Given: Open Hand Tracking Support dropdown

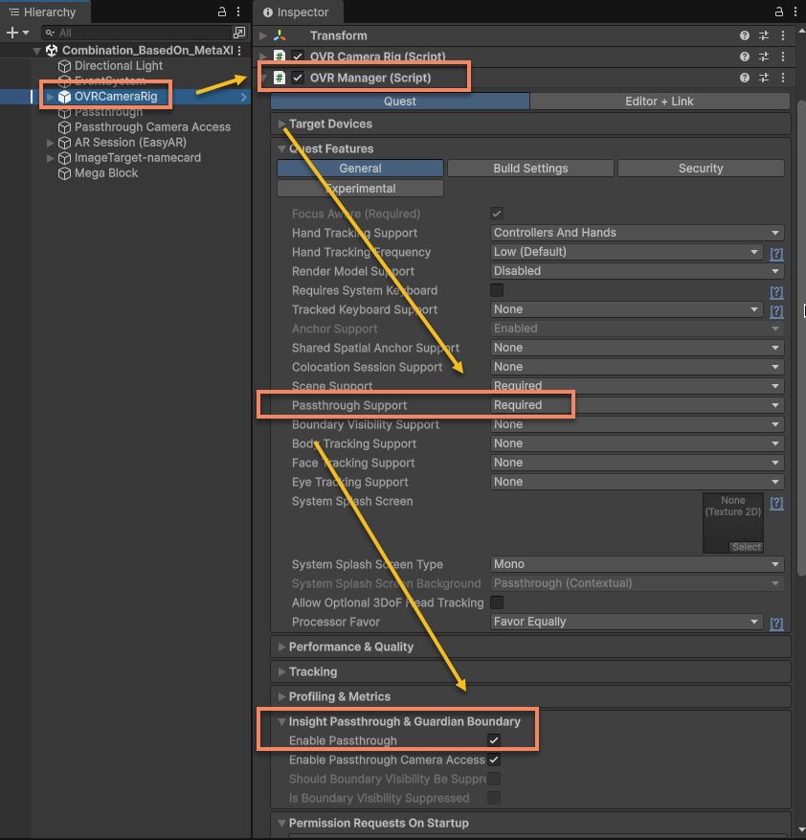Looking at the screenshot, I should (x=637, y=233).
